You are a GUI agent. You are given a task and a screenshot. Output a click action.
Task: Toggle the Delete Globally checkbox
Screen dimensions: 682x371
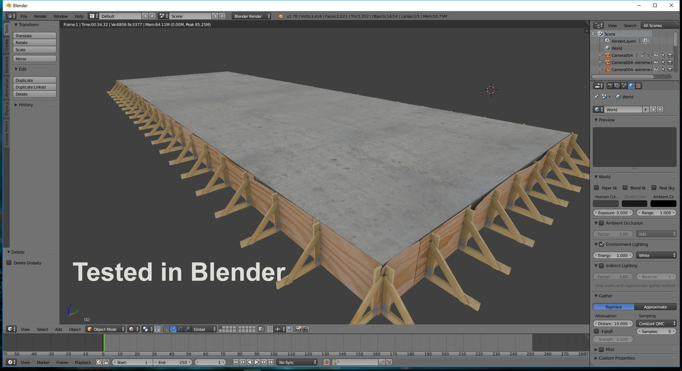click(9, 263)
